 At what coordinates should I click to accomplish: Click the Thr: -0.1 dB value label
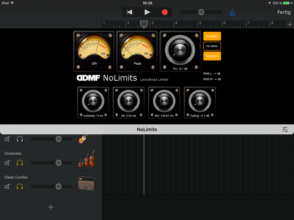[180, 69]
